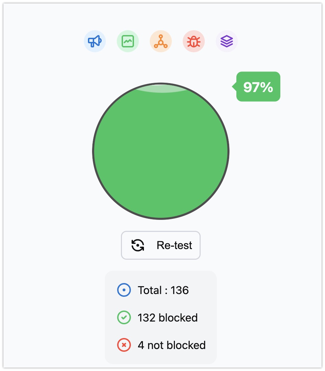Select the Total : 136 text

tap(163, 290)
